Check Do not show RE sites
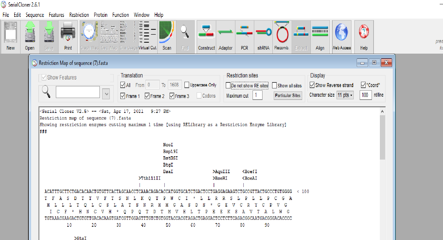443x240 pixels. coord(228,86)
